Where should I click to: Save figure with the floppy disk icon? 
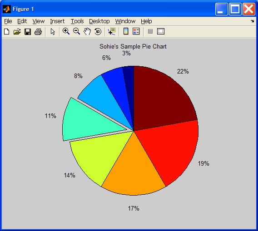point(28,32)
